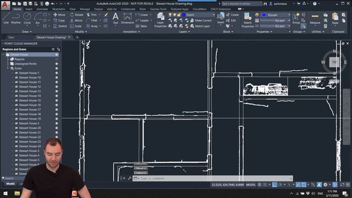This screenshot has width=352, height=198.
Task: Activate the Stretch command
Action: [x=60, y=26]
